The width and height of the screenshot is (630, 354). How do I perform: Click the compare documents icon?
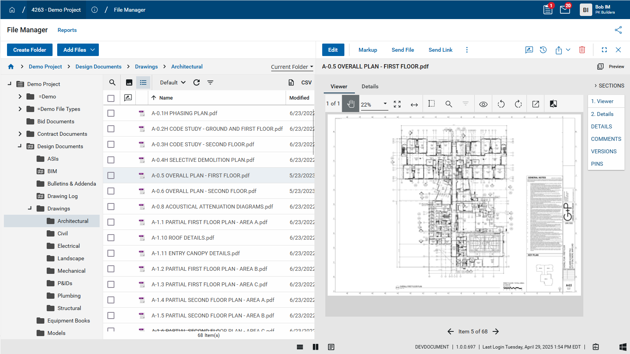[x=553, y=104]
